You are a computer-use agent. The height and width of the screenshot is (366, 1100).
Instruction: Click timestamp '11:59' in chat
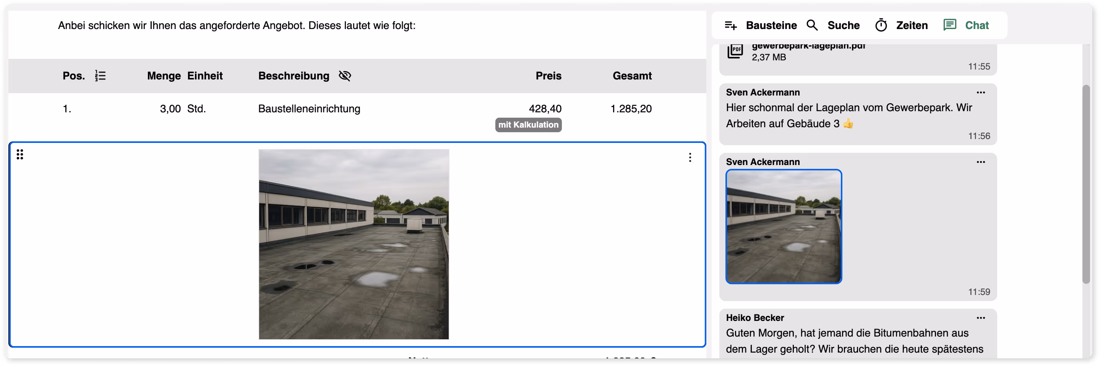tap(979, 292)
